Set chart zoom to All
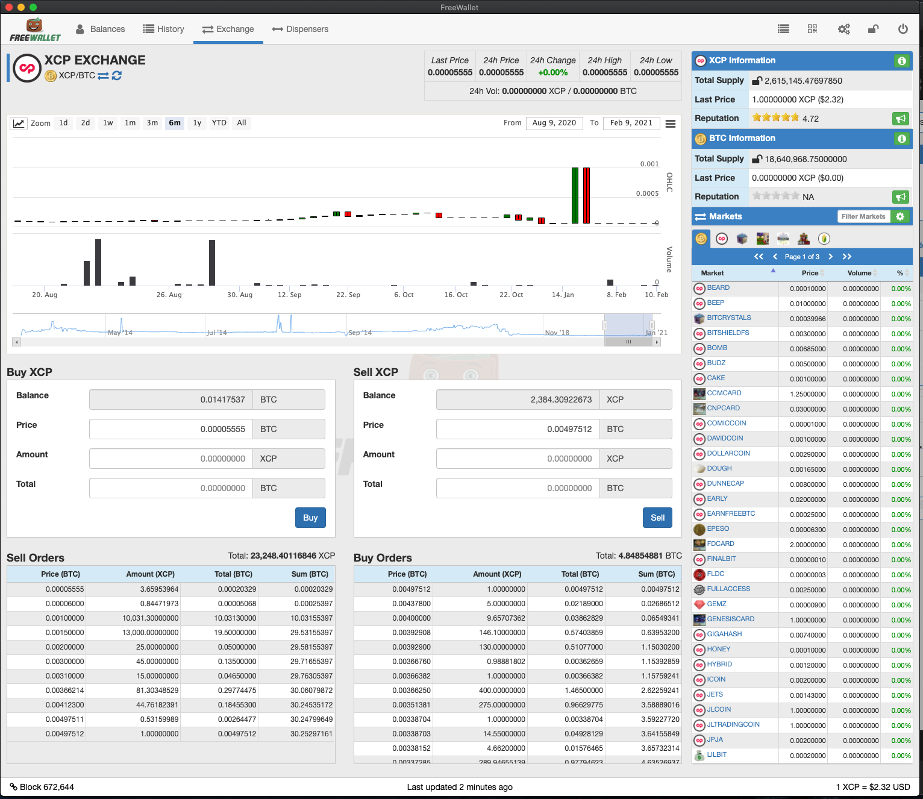Viewport: 923px width, 799px height. [242, 123]
